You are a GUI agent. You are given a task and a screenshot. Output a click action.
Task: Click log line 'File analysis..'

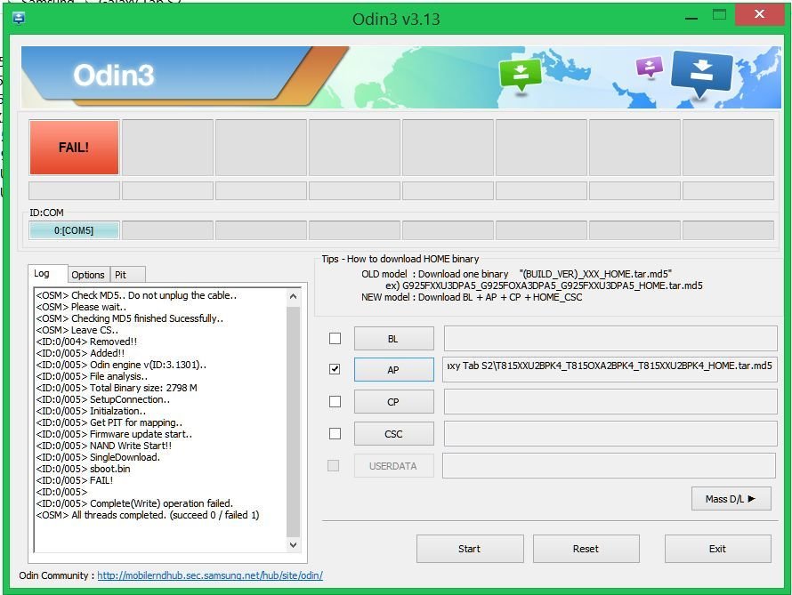pyautogui.click(x=92, y=376)
